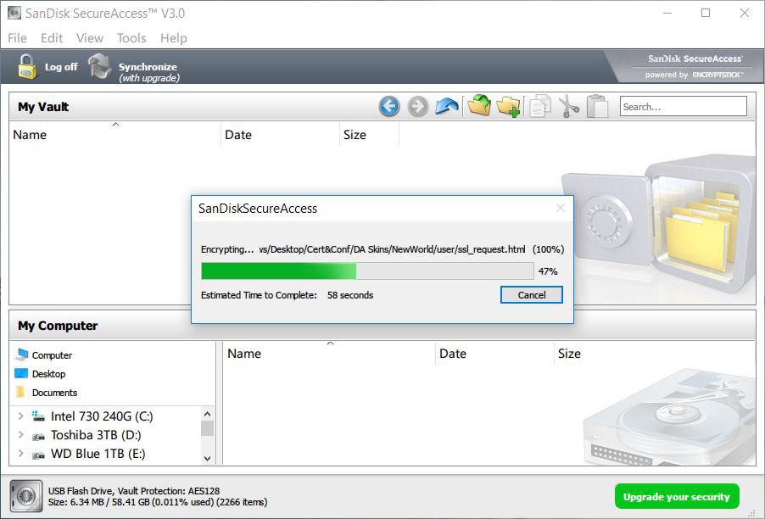Click the copy documents icon
This screenshot has height=519, width=765.
click(x=539, y=106)
